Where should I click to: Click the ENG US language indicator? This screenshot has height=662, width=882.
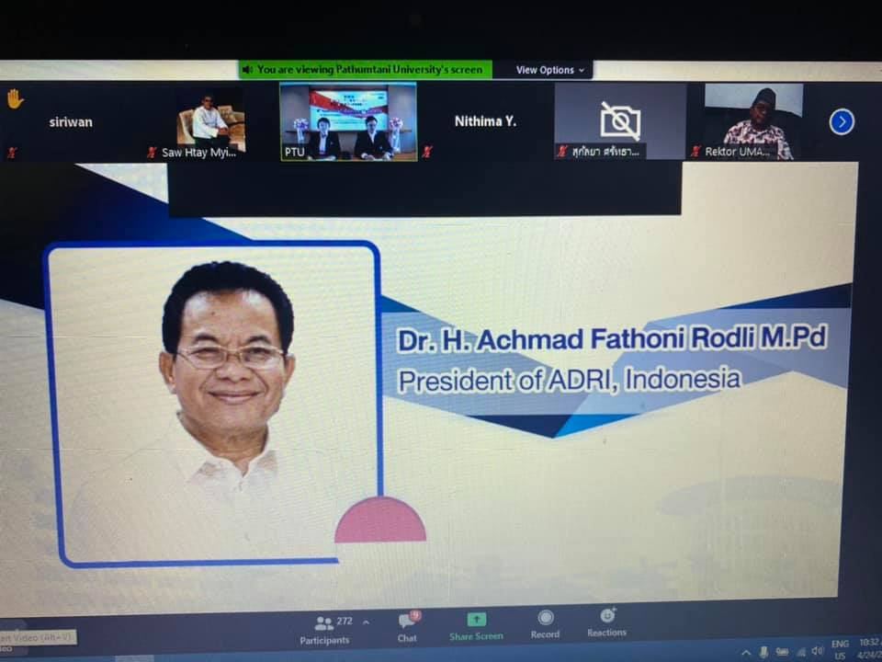840,648
